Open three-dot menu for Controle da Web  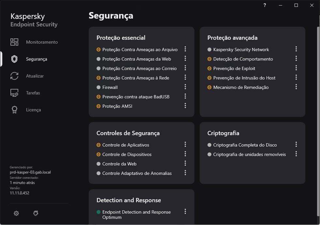click(x=185, y=163)
